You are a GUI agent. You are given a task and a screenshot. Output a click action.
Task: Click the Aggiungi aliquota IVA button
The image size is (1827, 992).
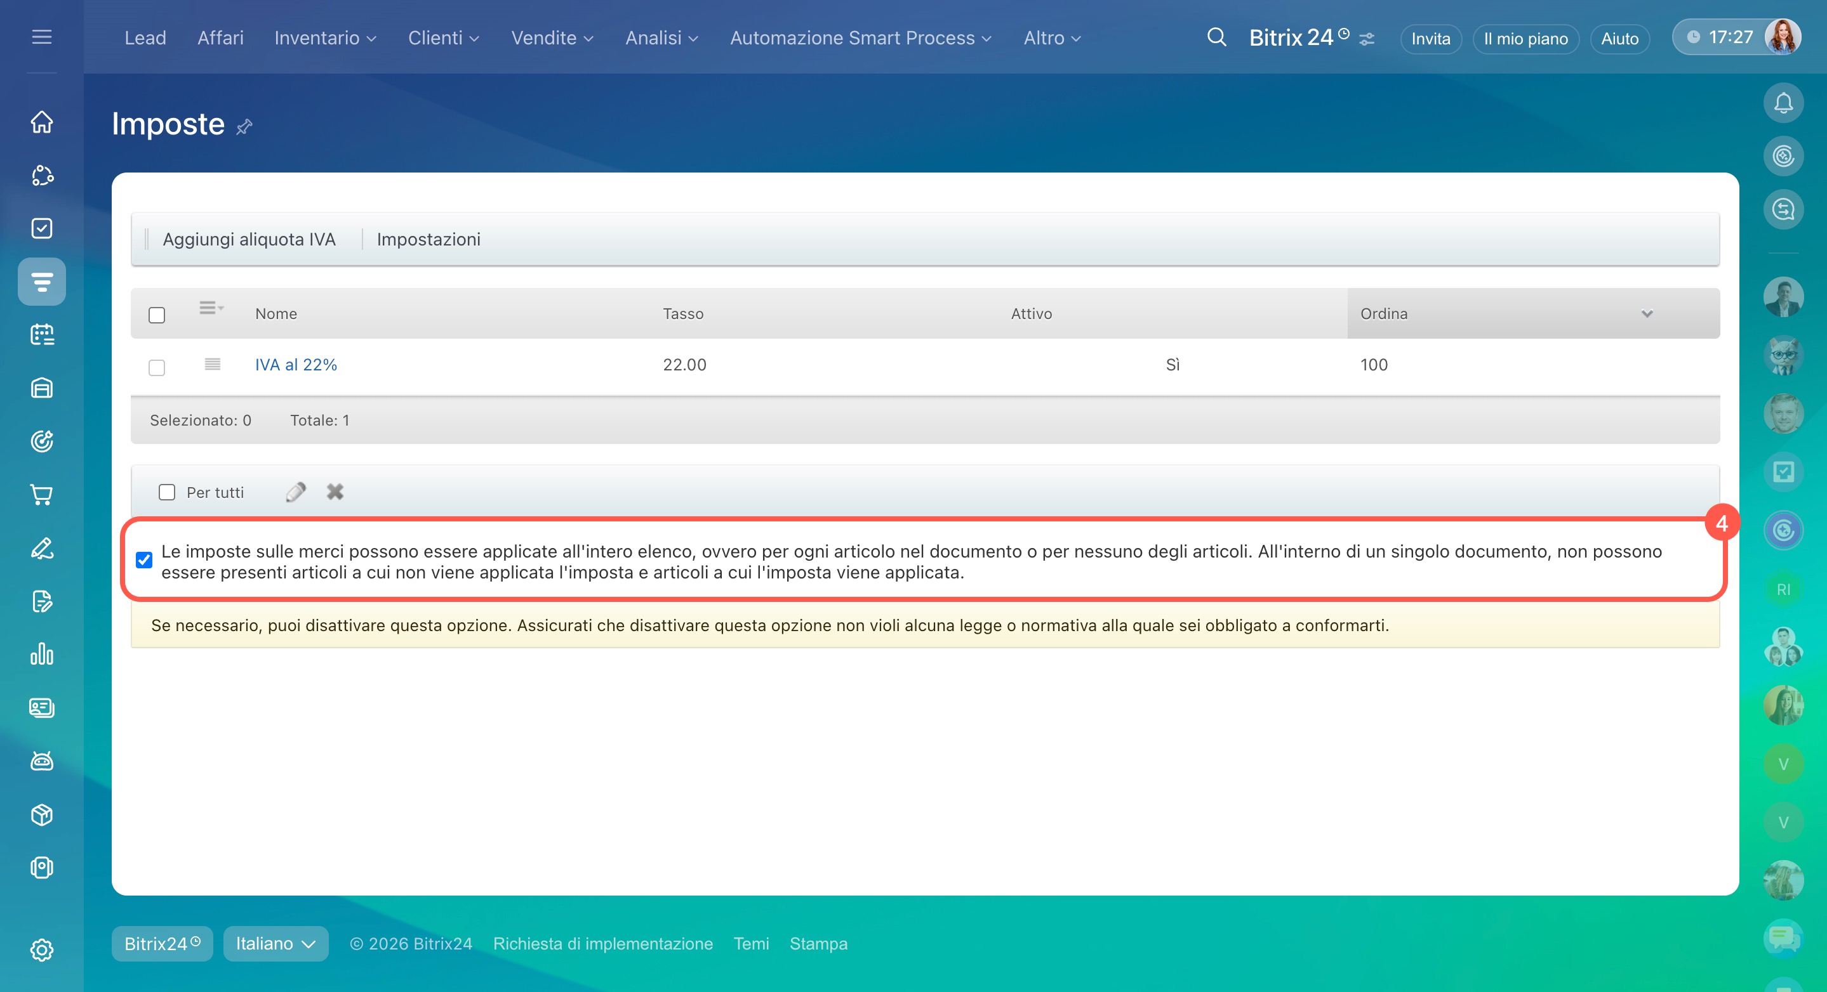click(x=249, y=240)
